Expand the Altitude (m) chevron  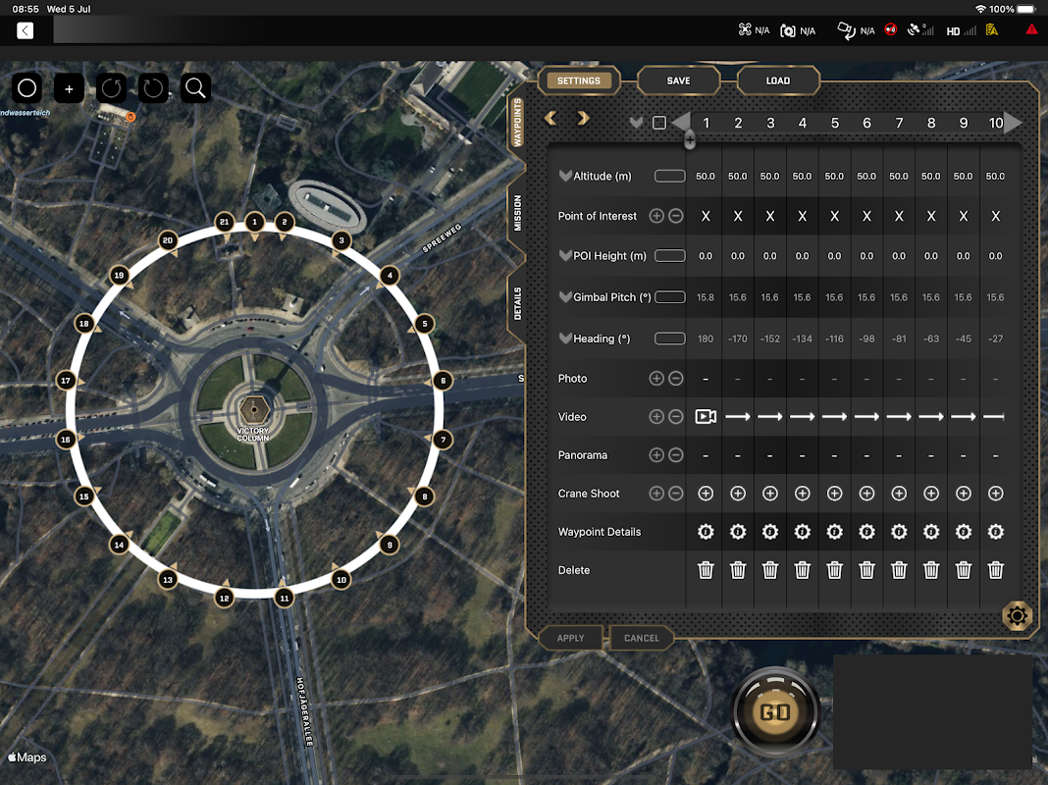(x=565, y=177)
